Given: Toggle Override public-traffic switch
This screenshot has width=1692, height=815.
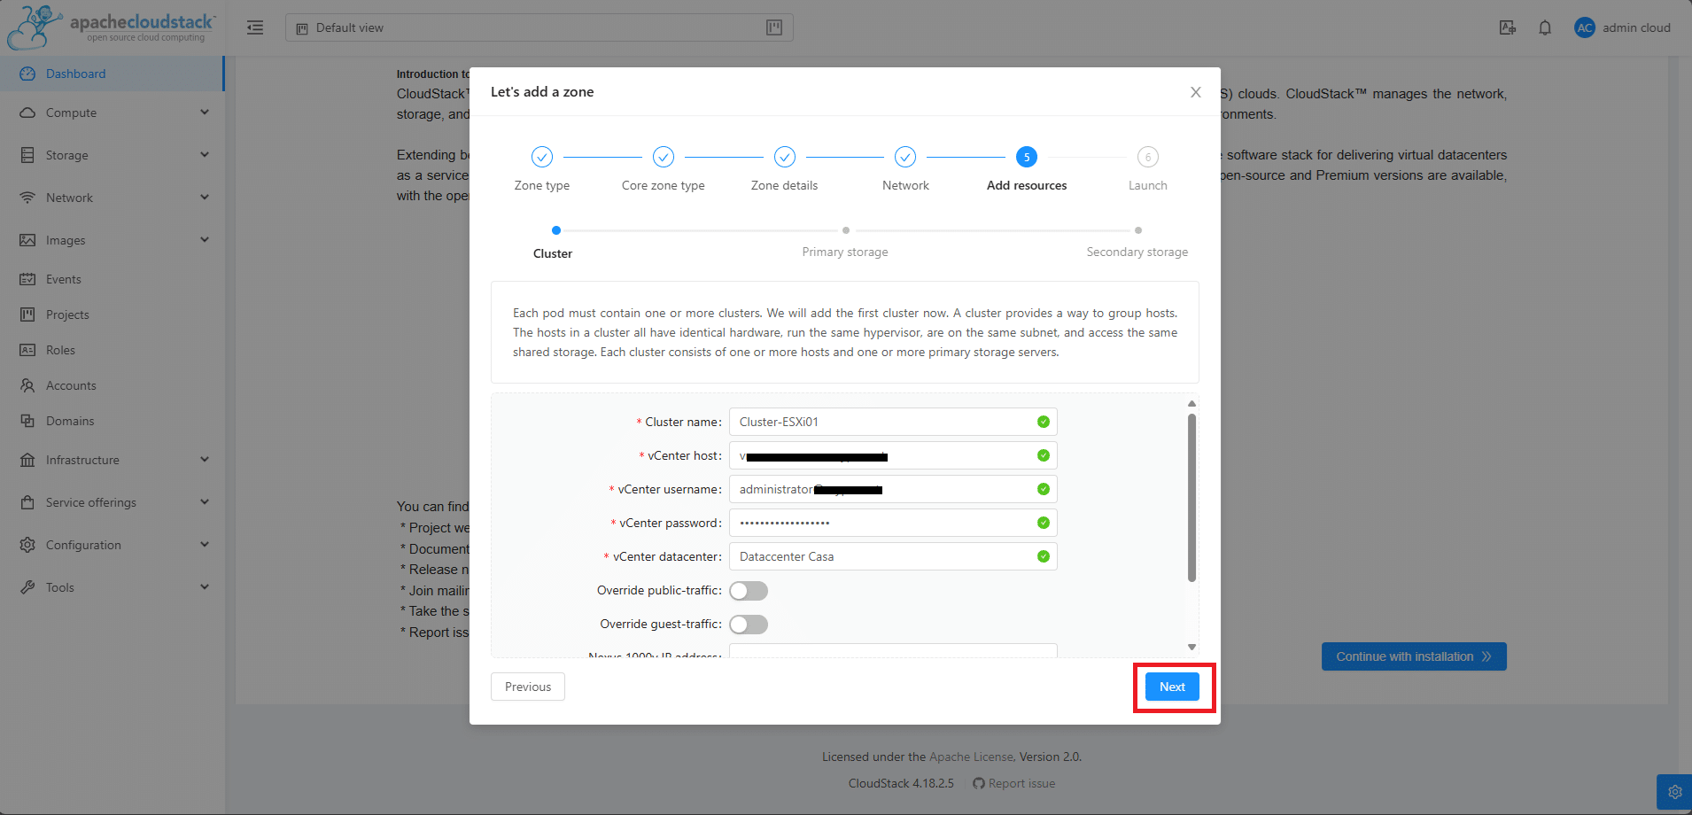Looking at the screenshot, I should tap(749, 591).
